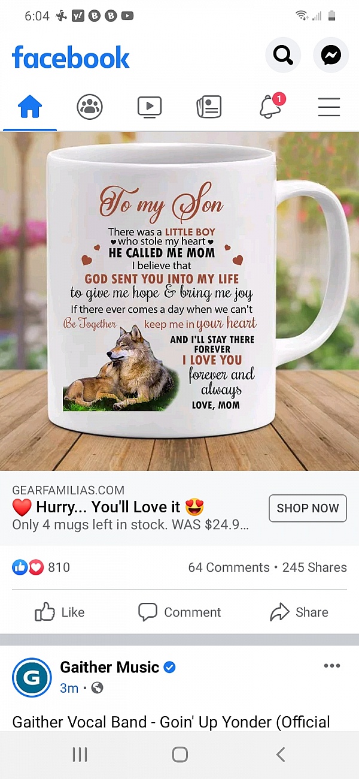This screenshot has width=359, height=779.
Task: Open Gaither Music profile picture
Action: 32,677
